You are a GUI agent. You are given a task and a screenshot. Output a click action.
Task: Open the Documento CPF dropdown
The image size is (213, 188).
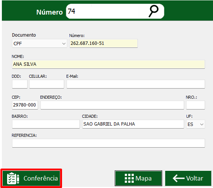(x=40, y=43)
